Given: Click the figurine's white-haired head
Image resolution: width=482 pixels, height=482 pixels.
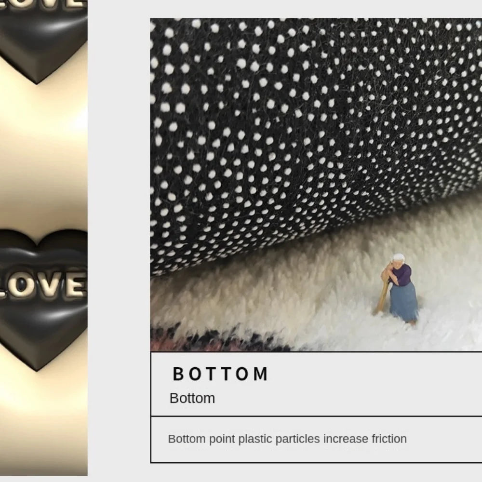Looking at the screenshot, I should (399, 261).
